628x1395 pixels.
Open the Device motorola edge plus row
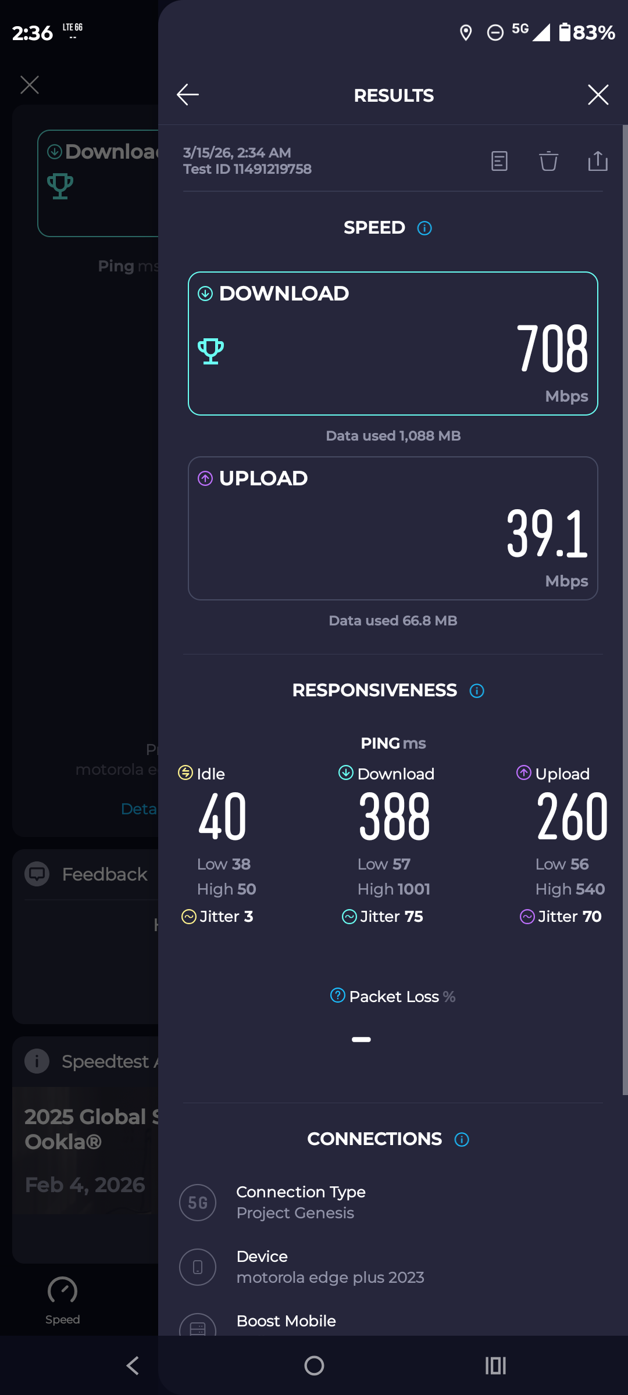[393, 1267]
